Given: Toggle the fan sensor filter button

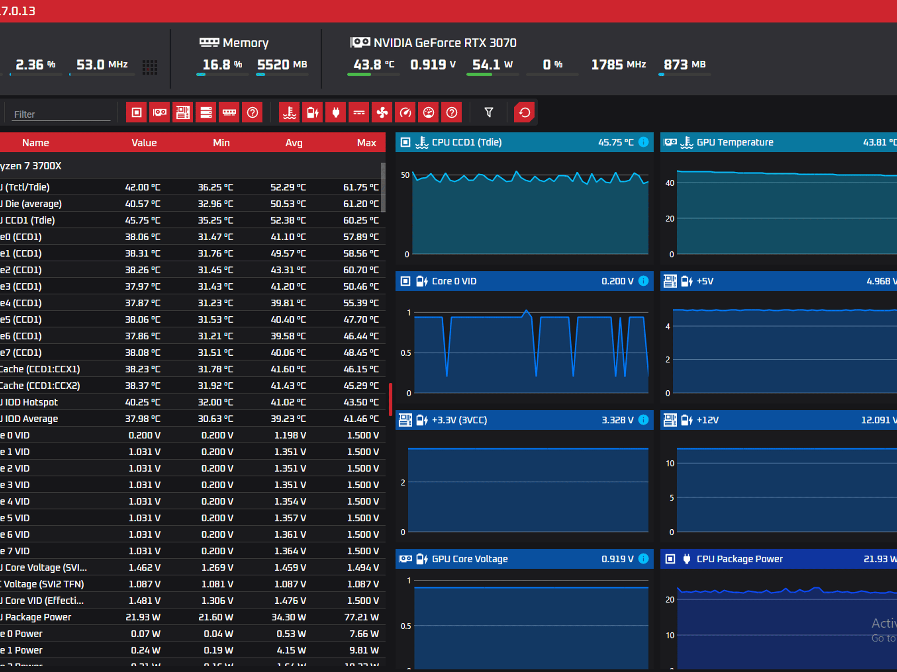Looking at the screenshot, I should pos(382,113).
